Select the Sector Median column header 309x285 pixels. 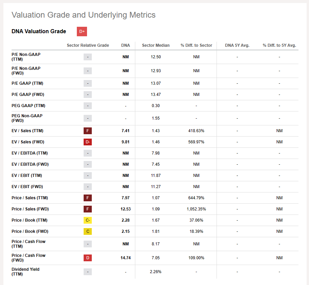point(156,45)
